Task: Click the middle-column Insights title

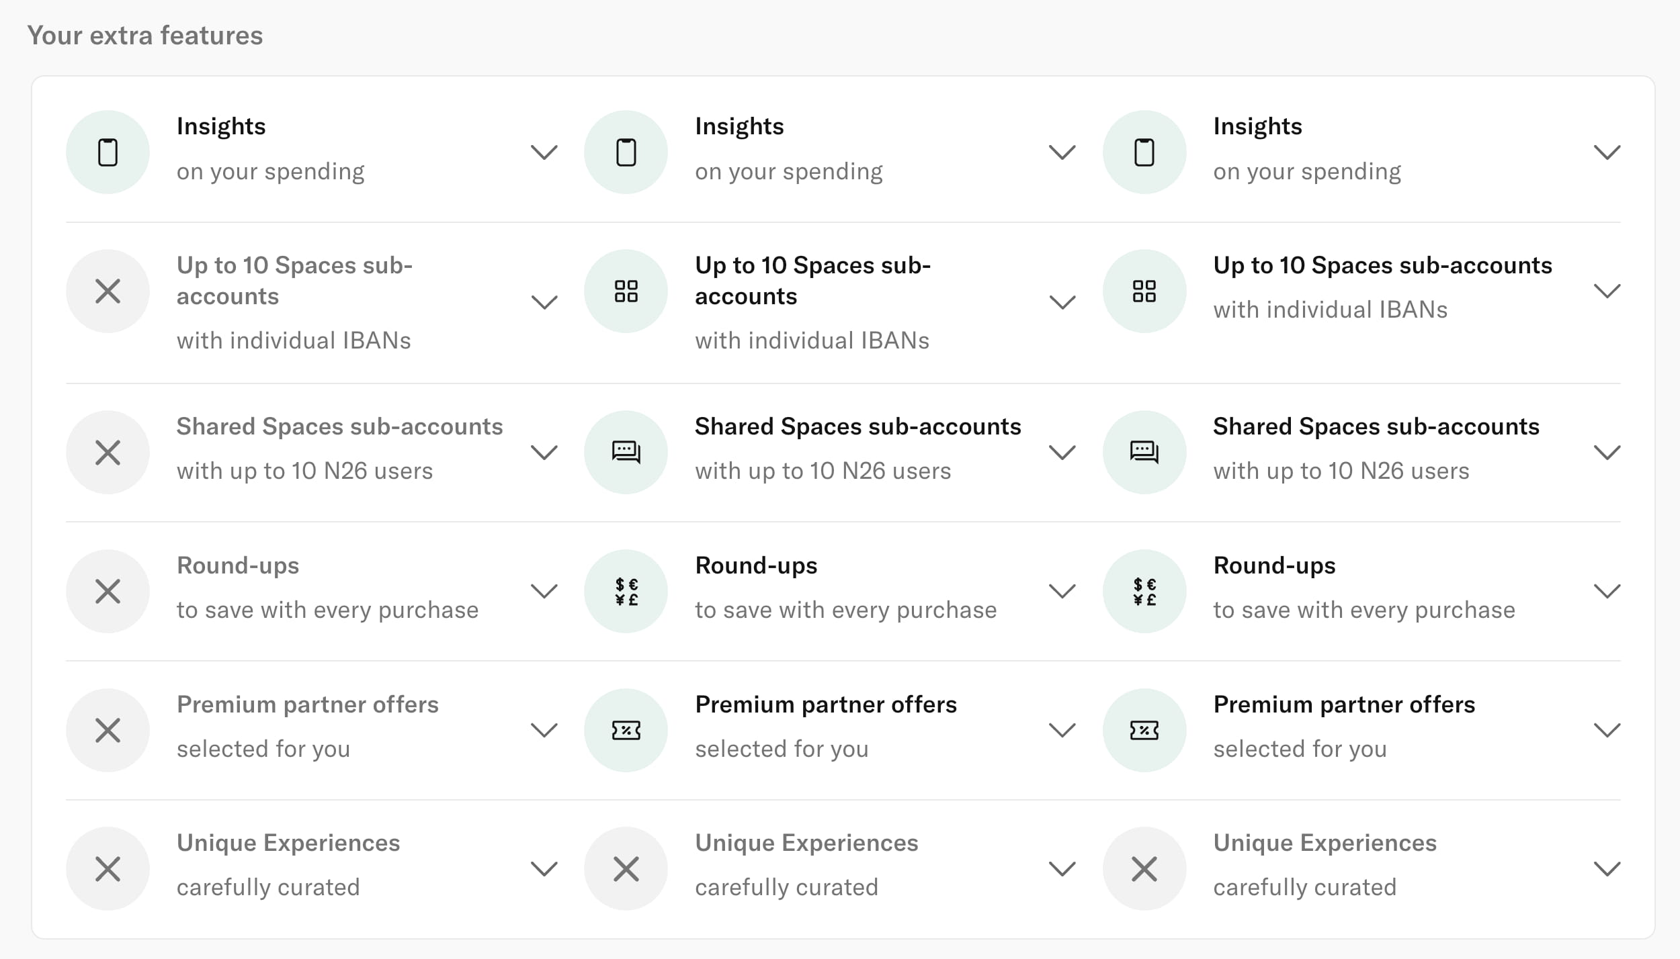Action: (739, 126)
